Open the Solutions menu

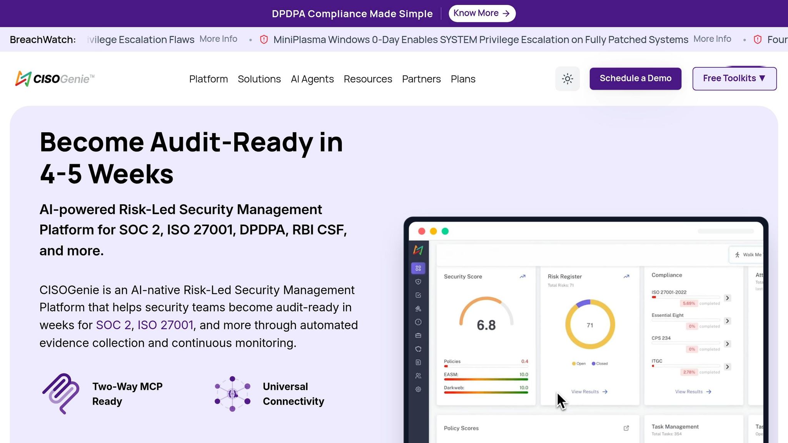[259, 79]
